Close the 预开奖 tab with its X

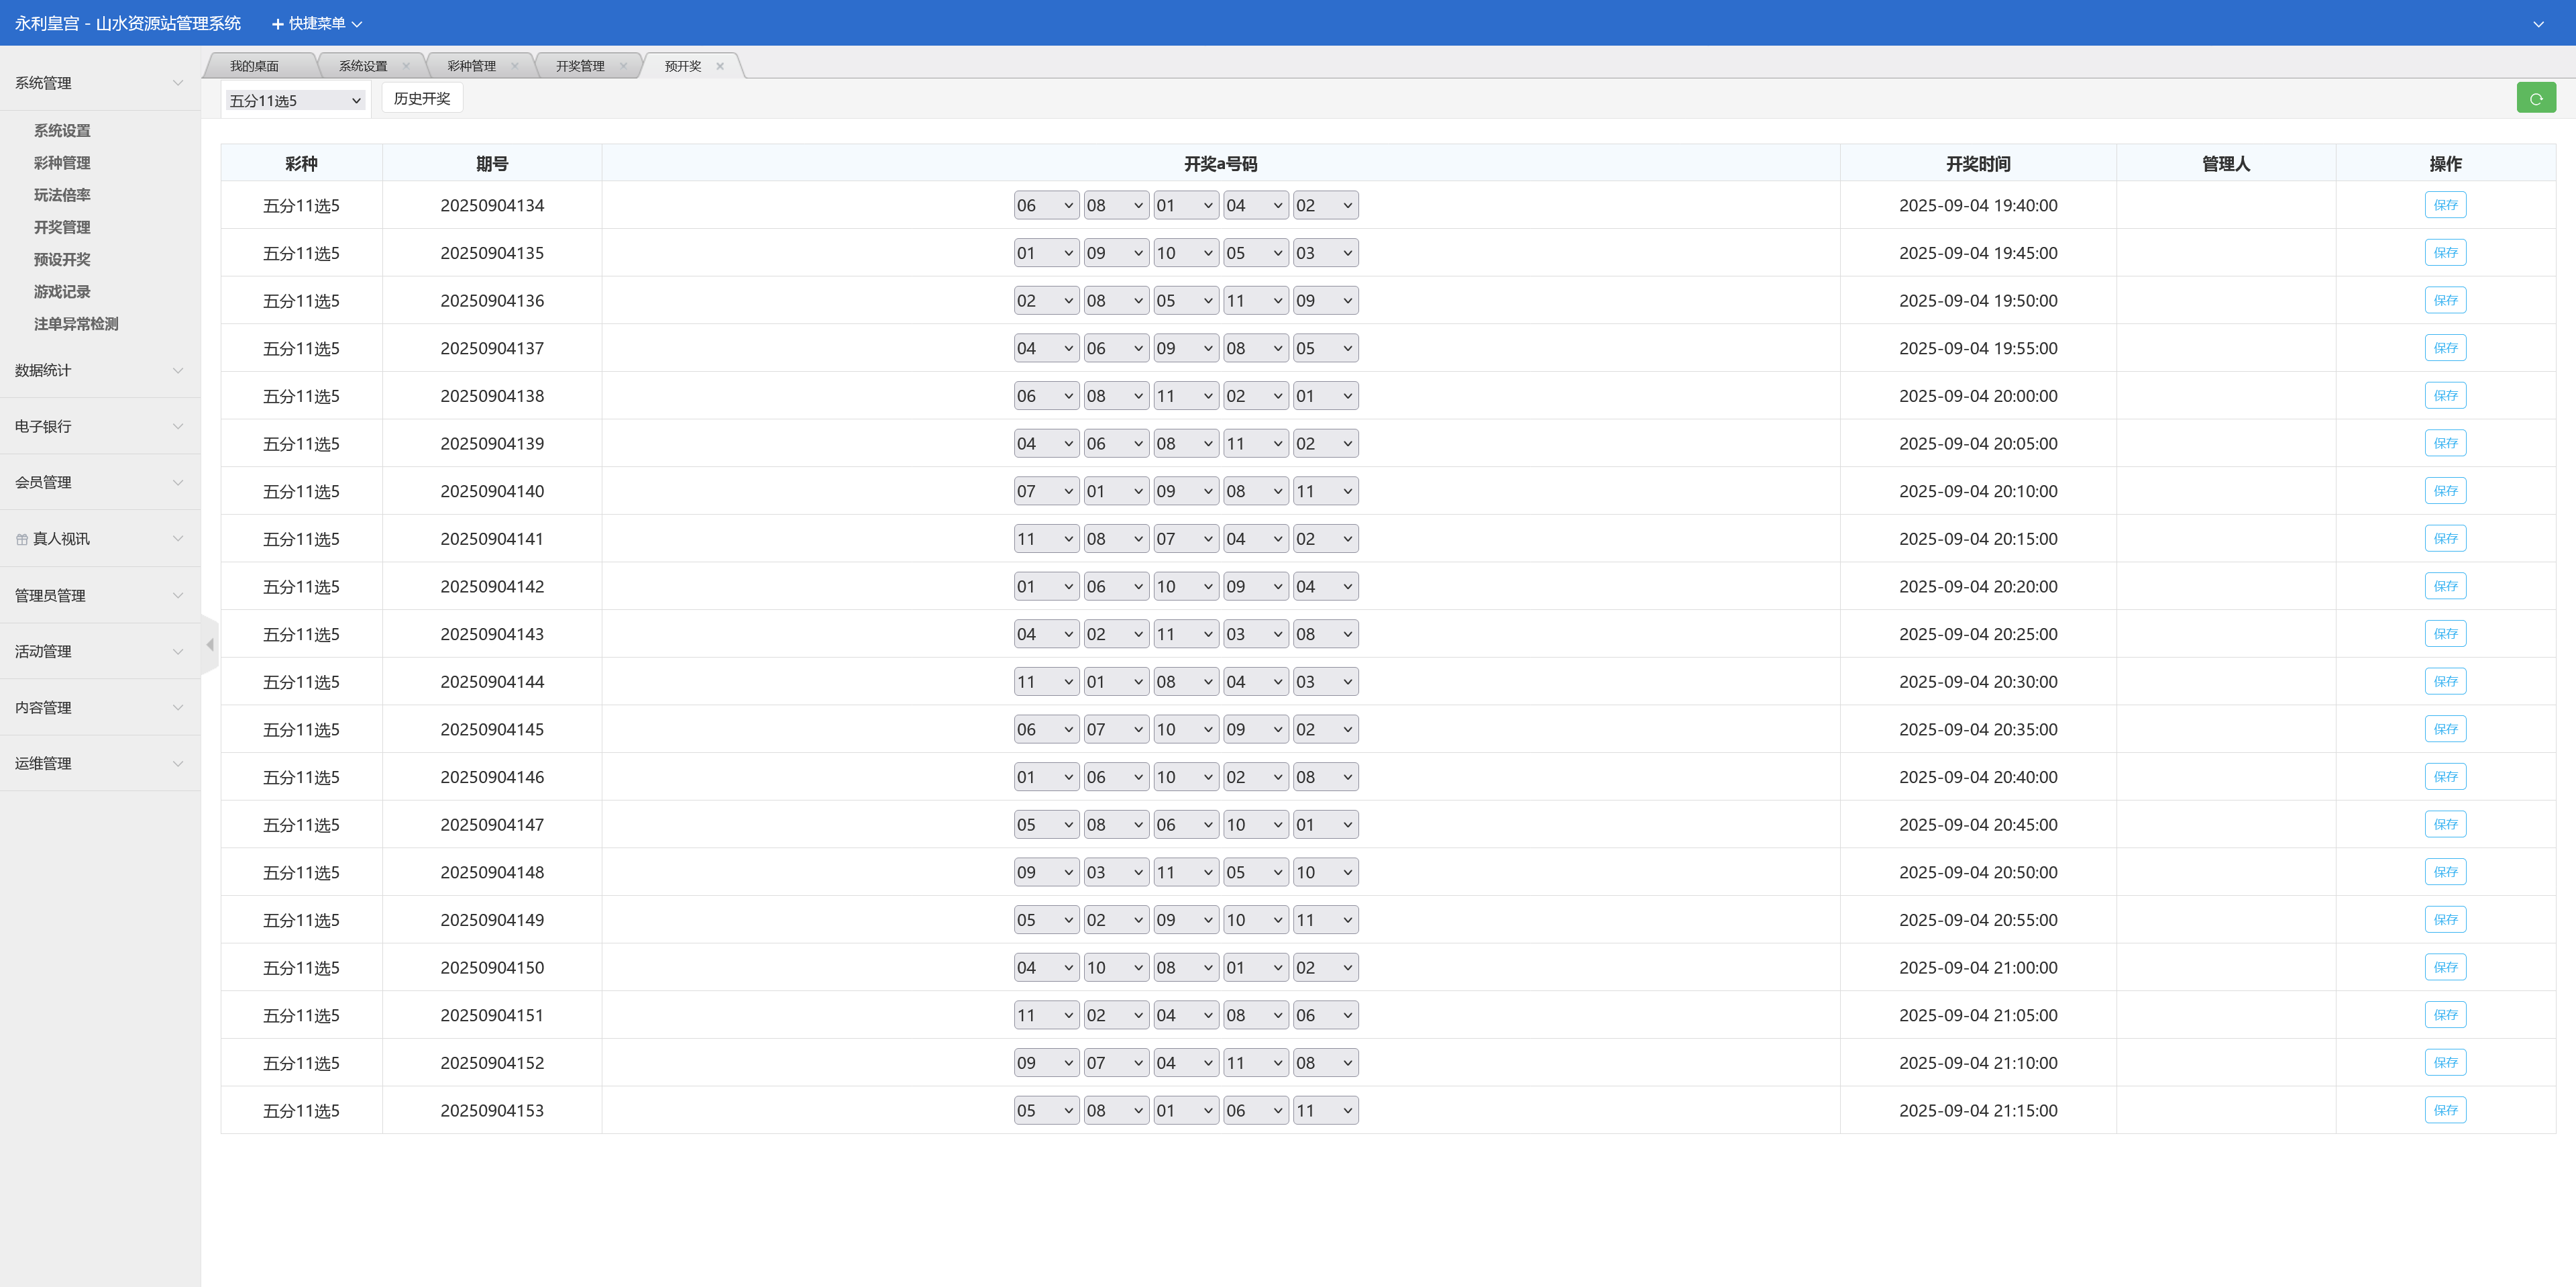(720, 66)
